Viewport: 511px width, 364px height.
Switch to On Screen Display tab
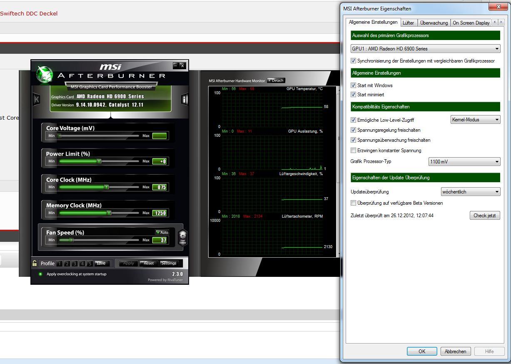click(471, 23)
